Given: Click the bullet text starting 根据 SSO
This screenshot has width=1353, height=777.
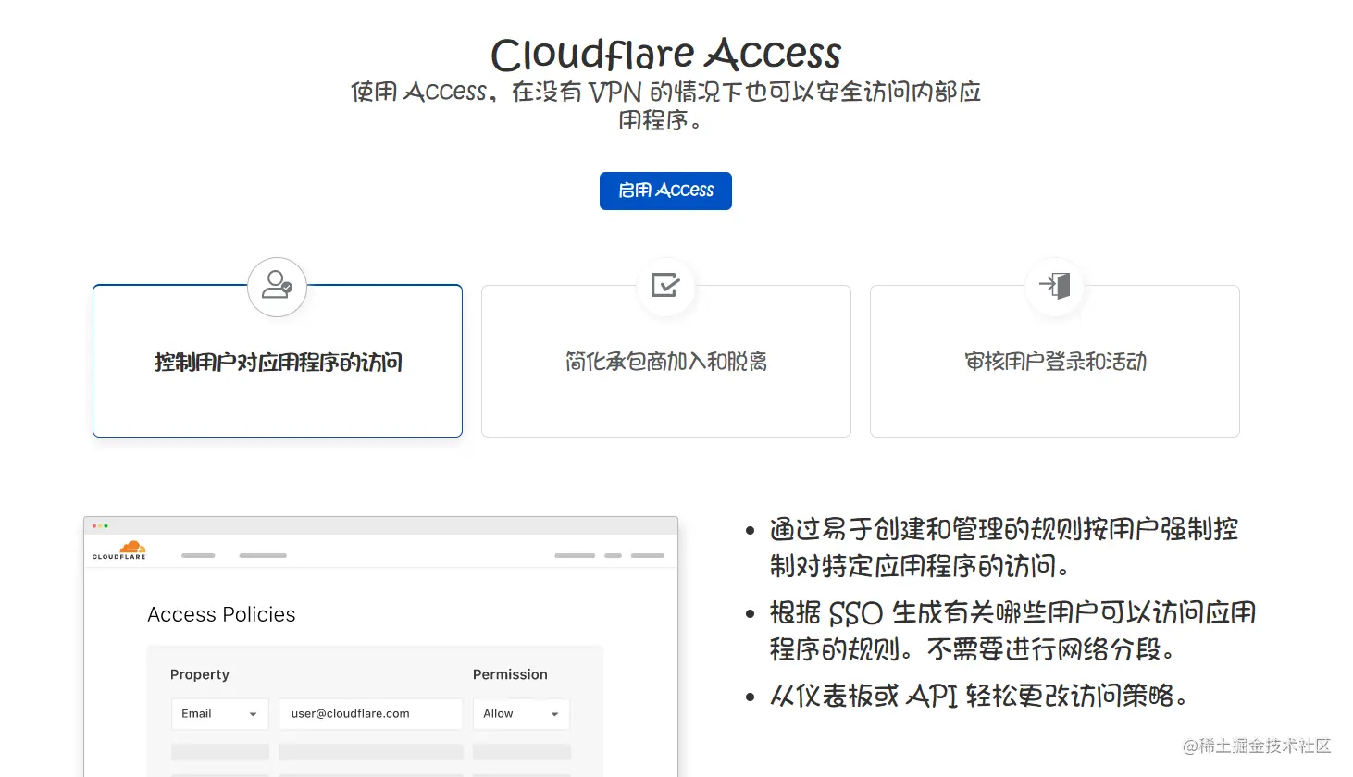Looking at the screenshot, I should [1012, 631].
